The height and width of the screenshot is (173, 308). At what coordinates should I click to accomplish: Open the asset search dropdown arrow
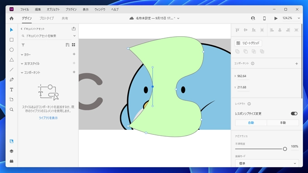(74, 36)
